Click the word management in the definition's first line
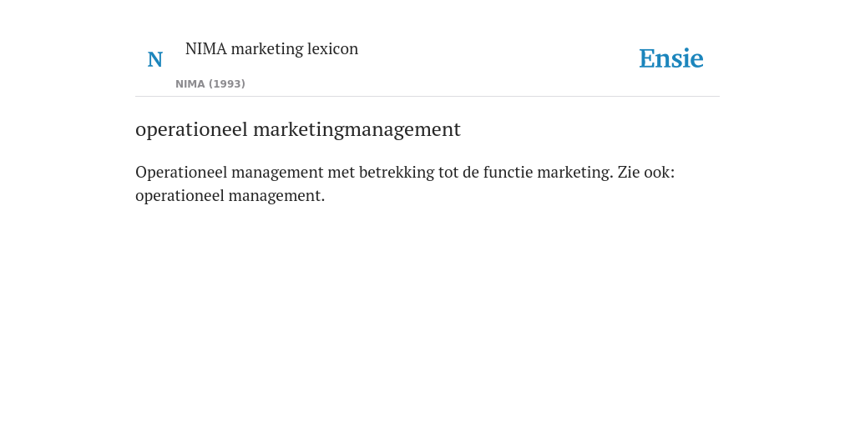Screen dimensions: 855x427 [277, 172]
